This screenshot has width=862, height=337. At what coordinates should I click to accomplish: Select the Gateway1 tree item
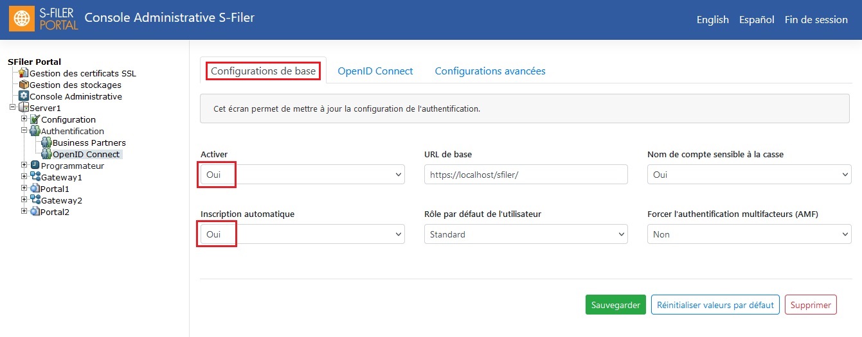[62, 177]
